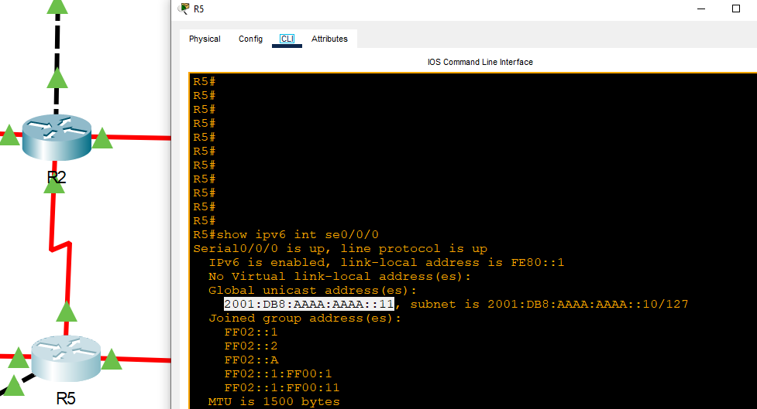Image resolution: width=757 pixels, height=409 pixels.
Task: Click green link light directly above R5
Action: click(x=67, y=312)
